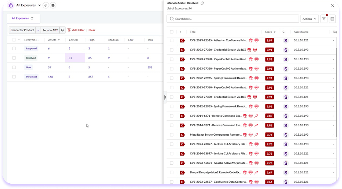Click the Securin S connector icon for Atlassian Confluence row
Image resolution: width=342 pixels, height=189 pixels.
[x=286, y=41]
